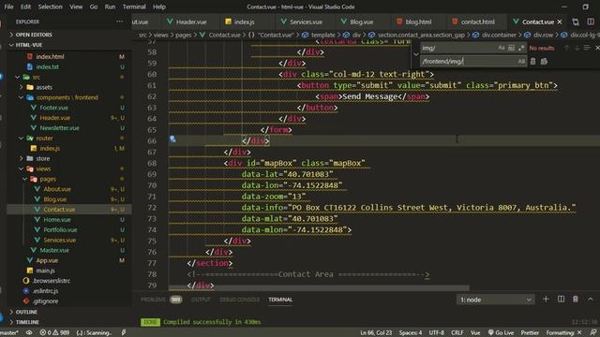Go to previous match in find widget
The width and height of the screenshot is (600, 337).
pyautogui.click(x=566, y=48)
